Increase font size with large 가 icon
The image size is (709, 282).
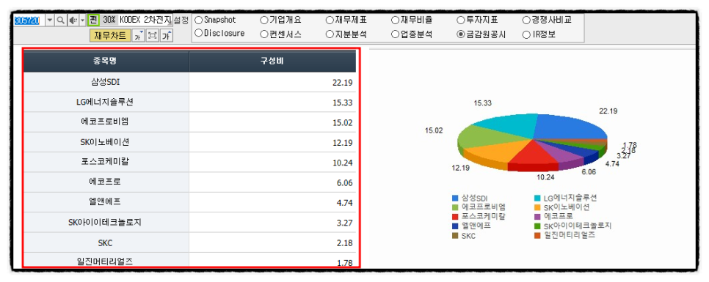[x=167, y=36]
